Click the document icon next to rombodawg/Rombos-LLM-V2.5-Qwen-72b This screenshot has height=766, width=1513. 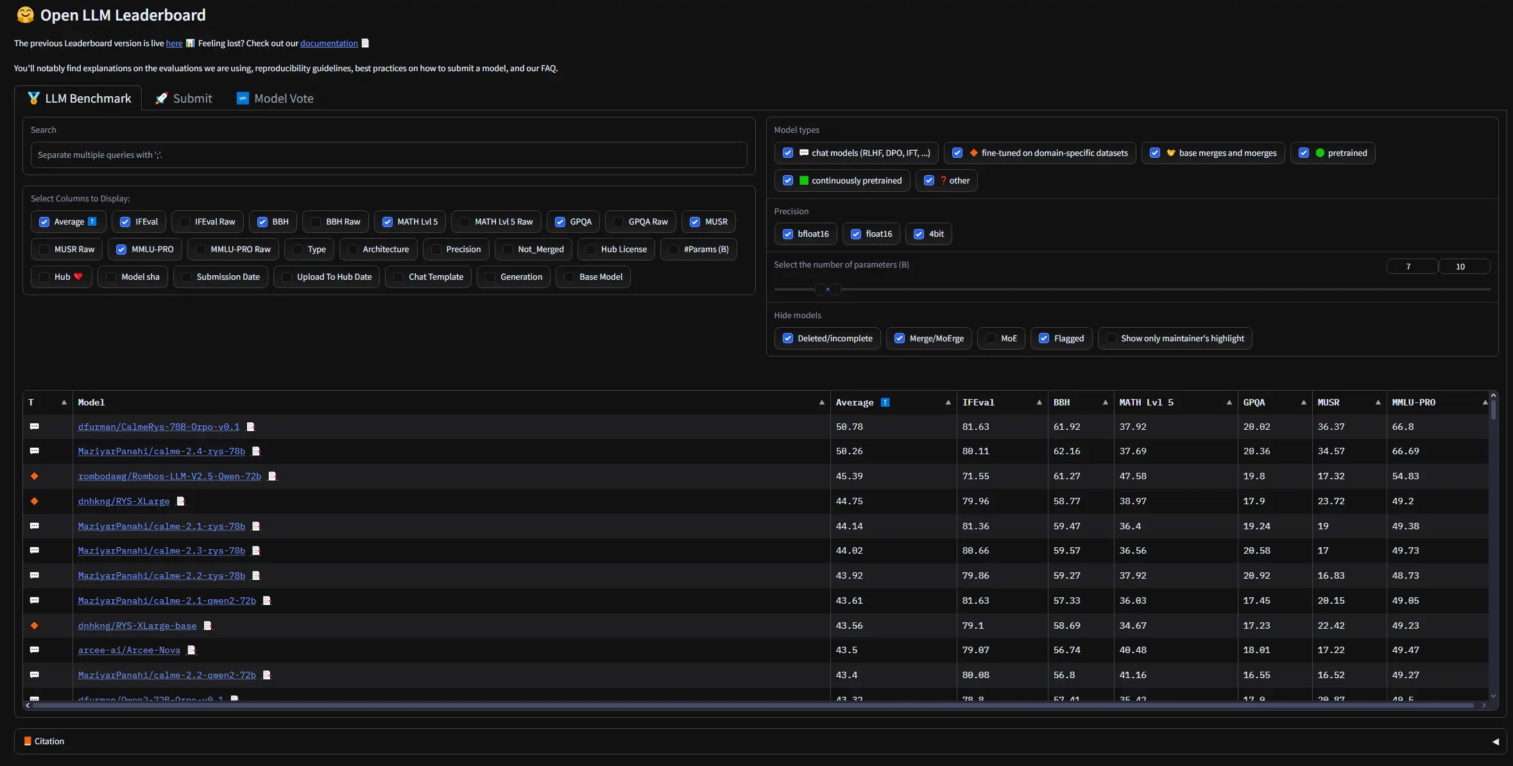[x=272, y=476]
